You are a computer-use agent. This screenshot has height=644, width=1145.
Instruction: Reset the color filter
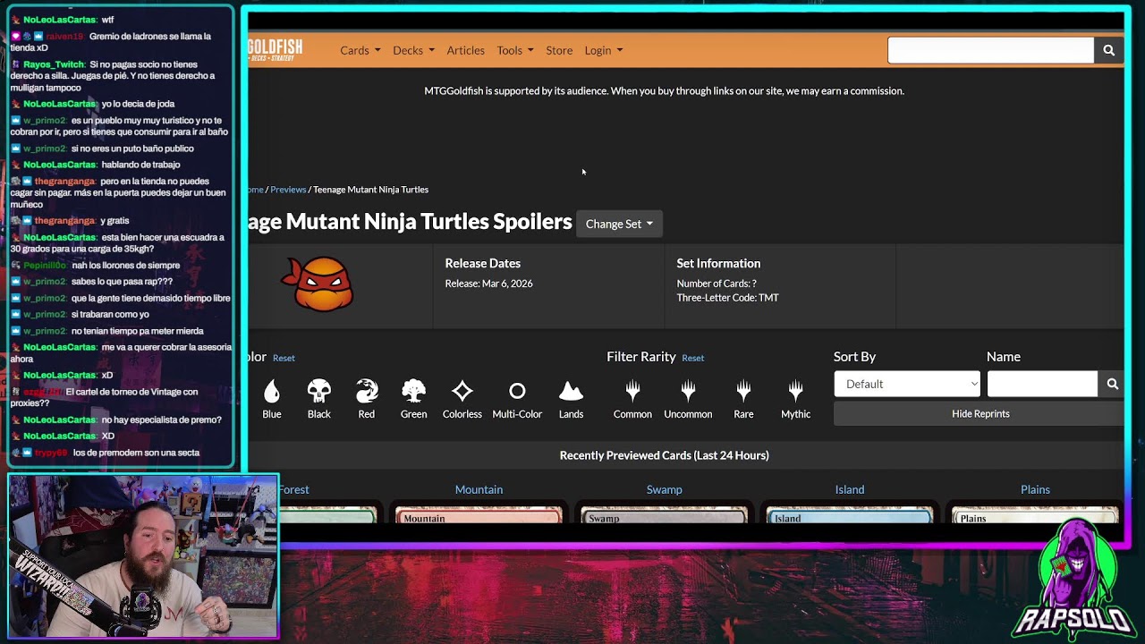(284, 358)
